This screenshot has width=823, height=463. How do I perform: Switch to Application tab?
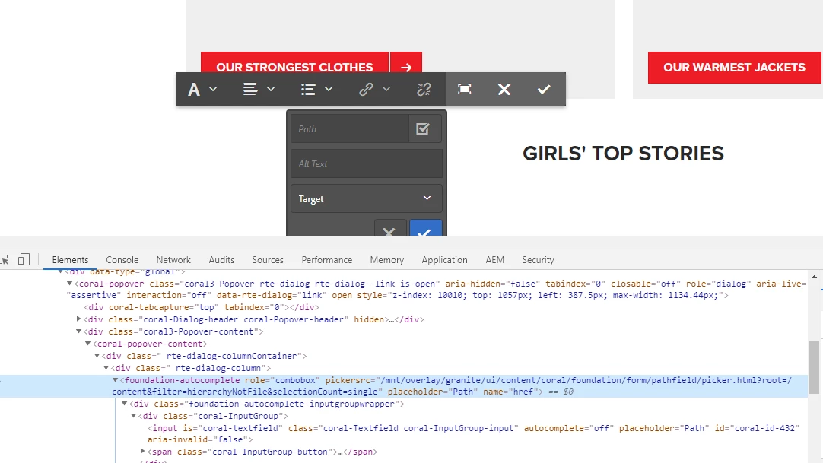pyautogui.click(x=444, y=260)
